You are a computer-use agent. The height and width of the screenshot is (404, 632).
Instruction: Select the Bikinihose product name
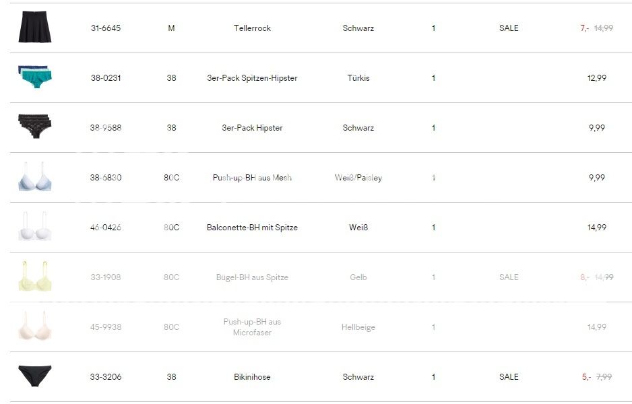pyautogui.click(x=252, y=377)
